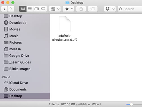Open the group-by arrangement dropdown
Viewport: 142px width, 107px height.
55,9
